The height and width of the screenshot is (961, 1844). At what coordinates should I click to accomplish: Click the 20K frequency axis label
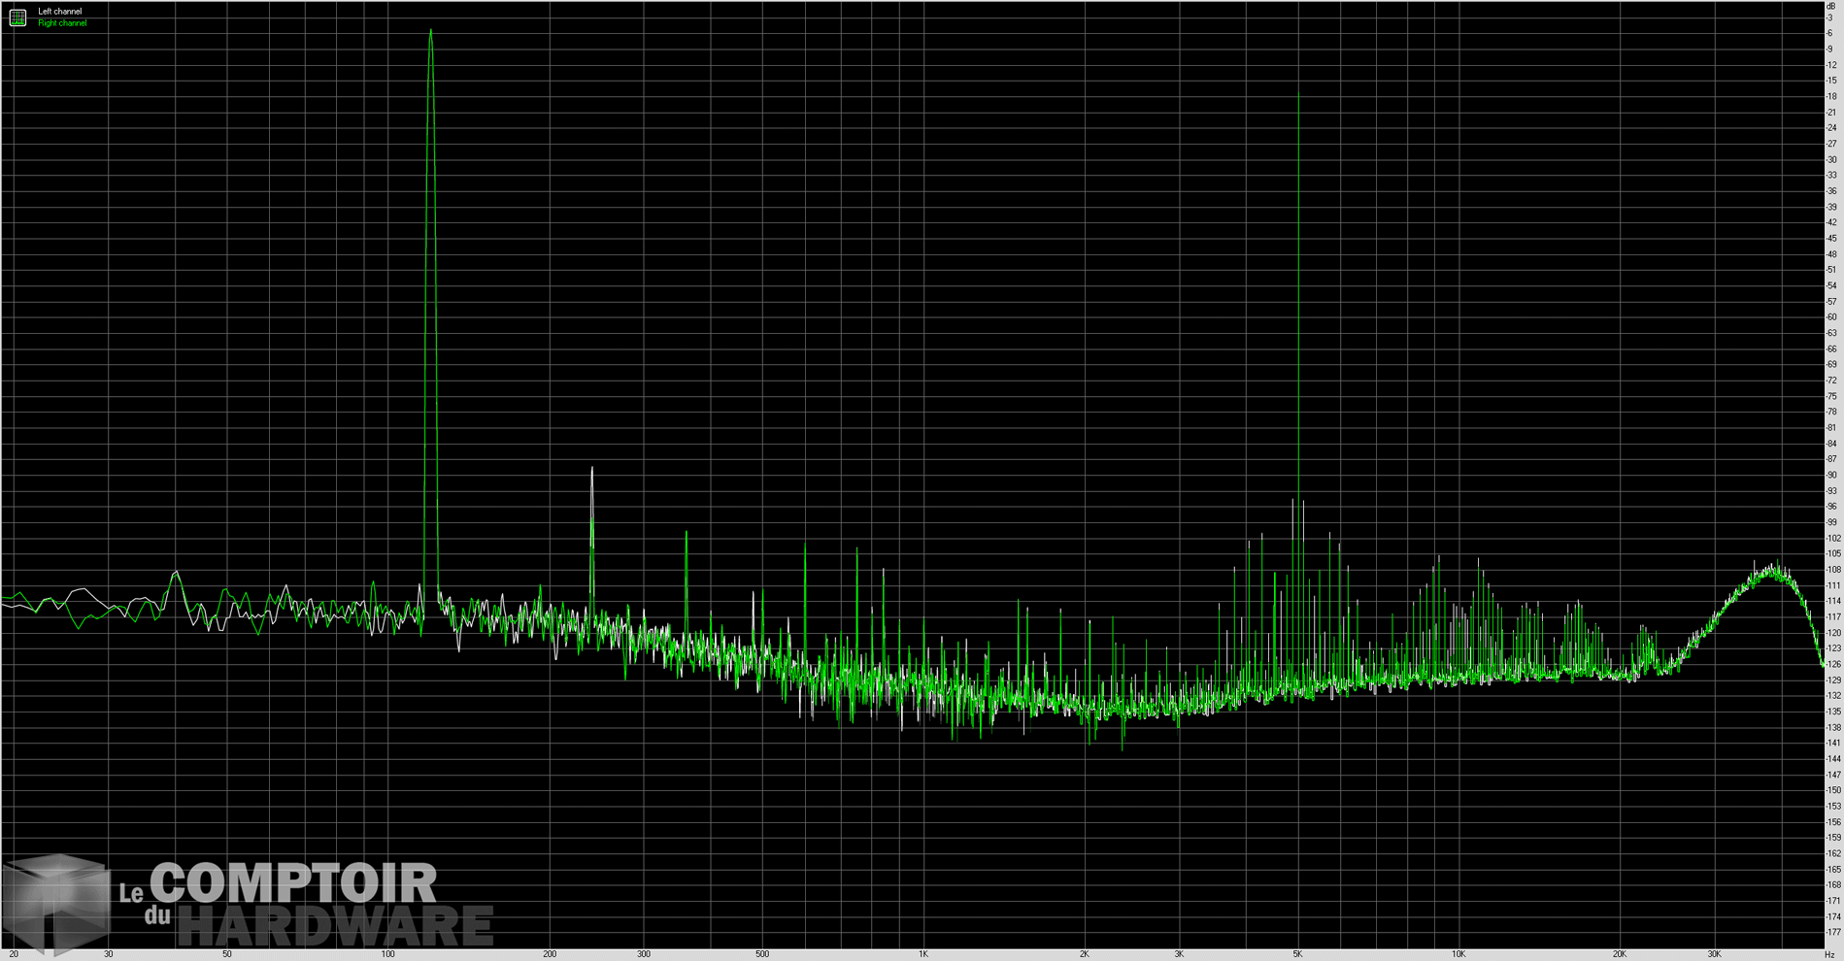click(1620, 954)
